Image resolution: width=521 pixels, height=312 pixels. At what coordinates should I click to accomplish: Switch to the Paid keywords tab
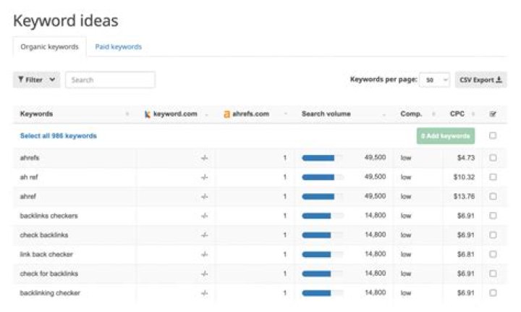tap(119, 47)
